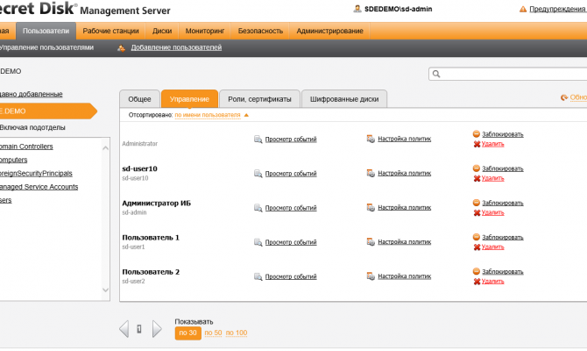The width and height of the screenshot is (587, 351).
Task: Click the red delete cross for Administrator
Action: (477, 144)
